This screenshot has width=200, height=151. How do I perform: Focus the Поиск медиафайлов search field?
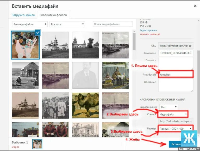[113, 24]
